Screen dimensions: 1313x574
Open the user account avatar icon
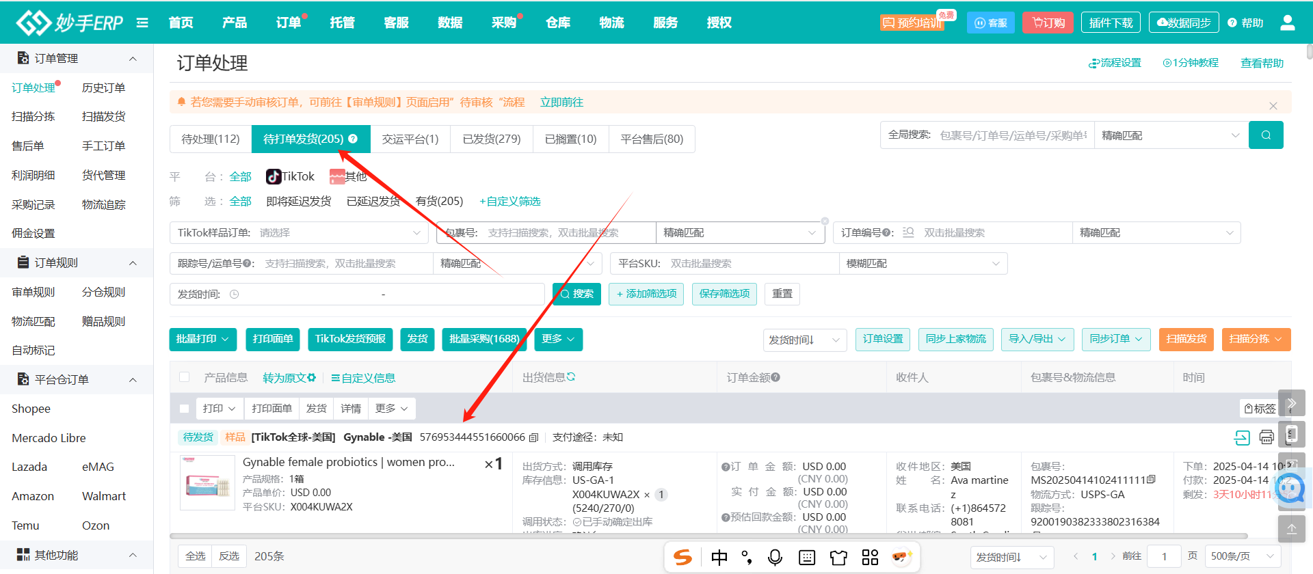pos(1288,23)
